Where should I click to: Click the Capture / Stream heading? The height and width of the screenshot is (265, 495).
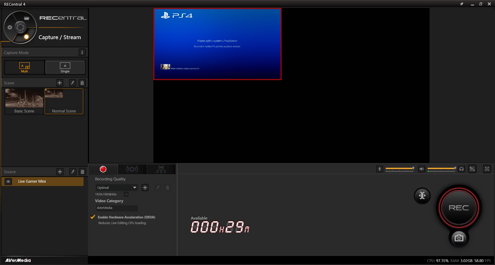click(x=60, y=37)
